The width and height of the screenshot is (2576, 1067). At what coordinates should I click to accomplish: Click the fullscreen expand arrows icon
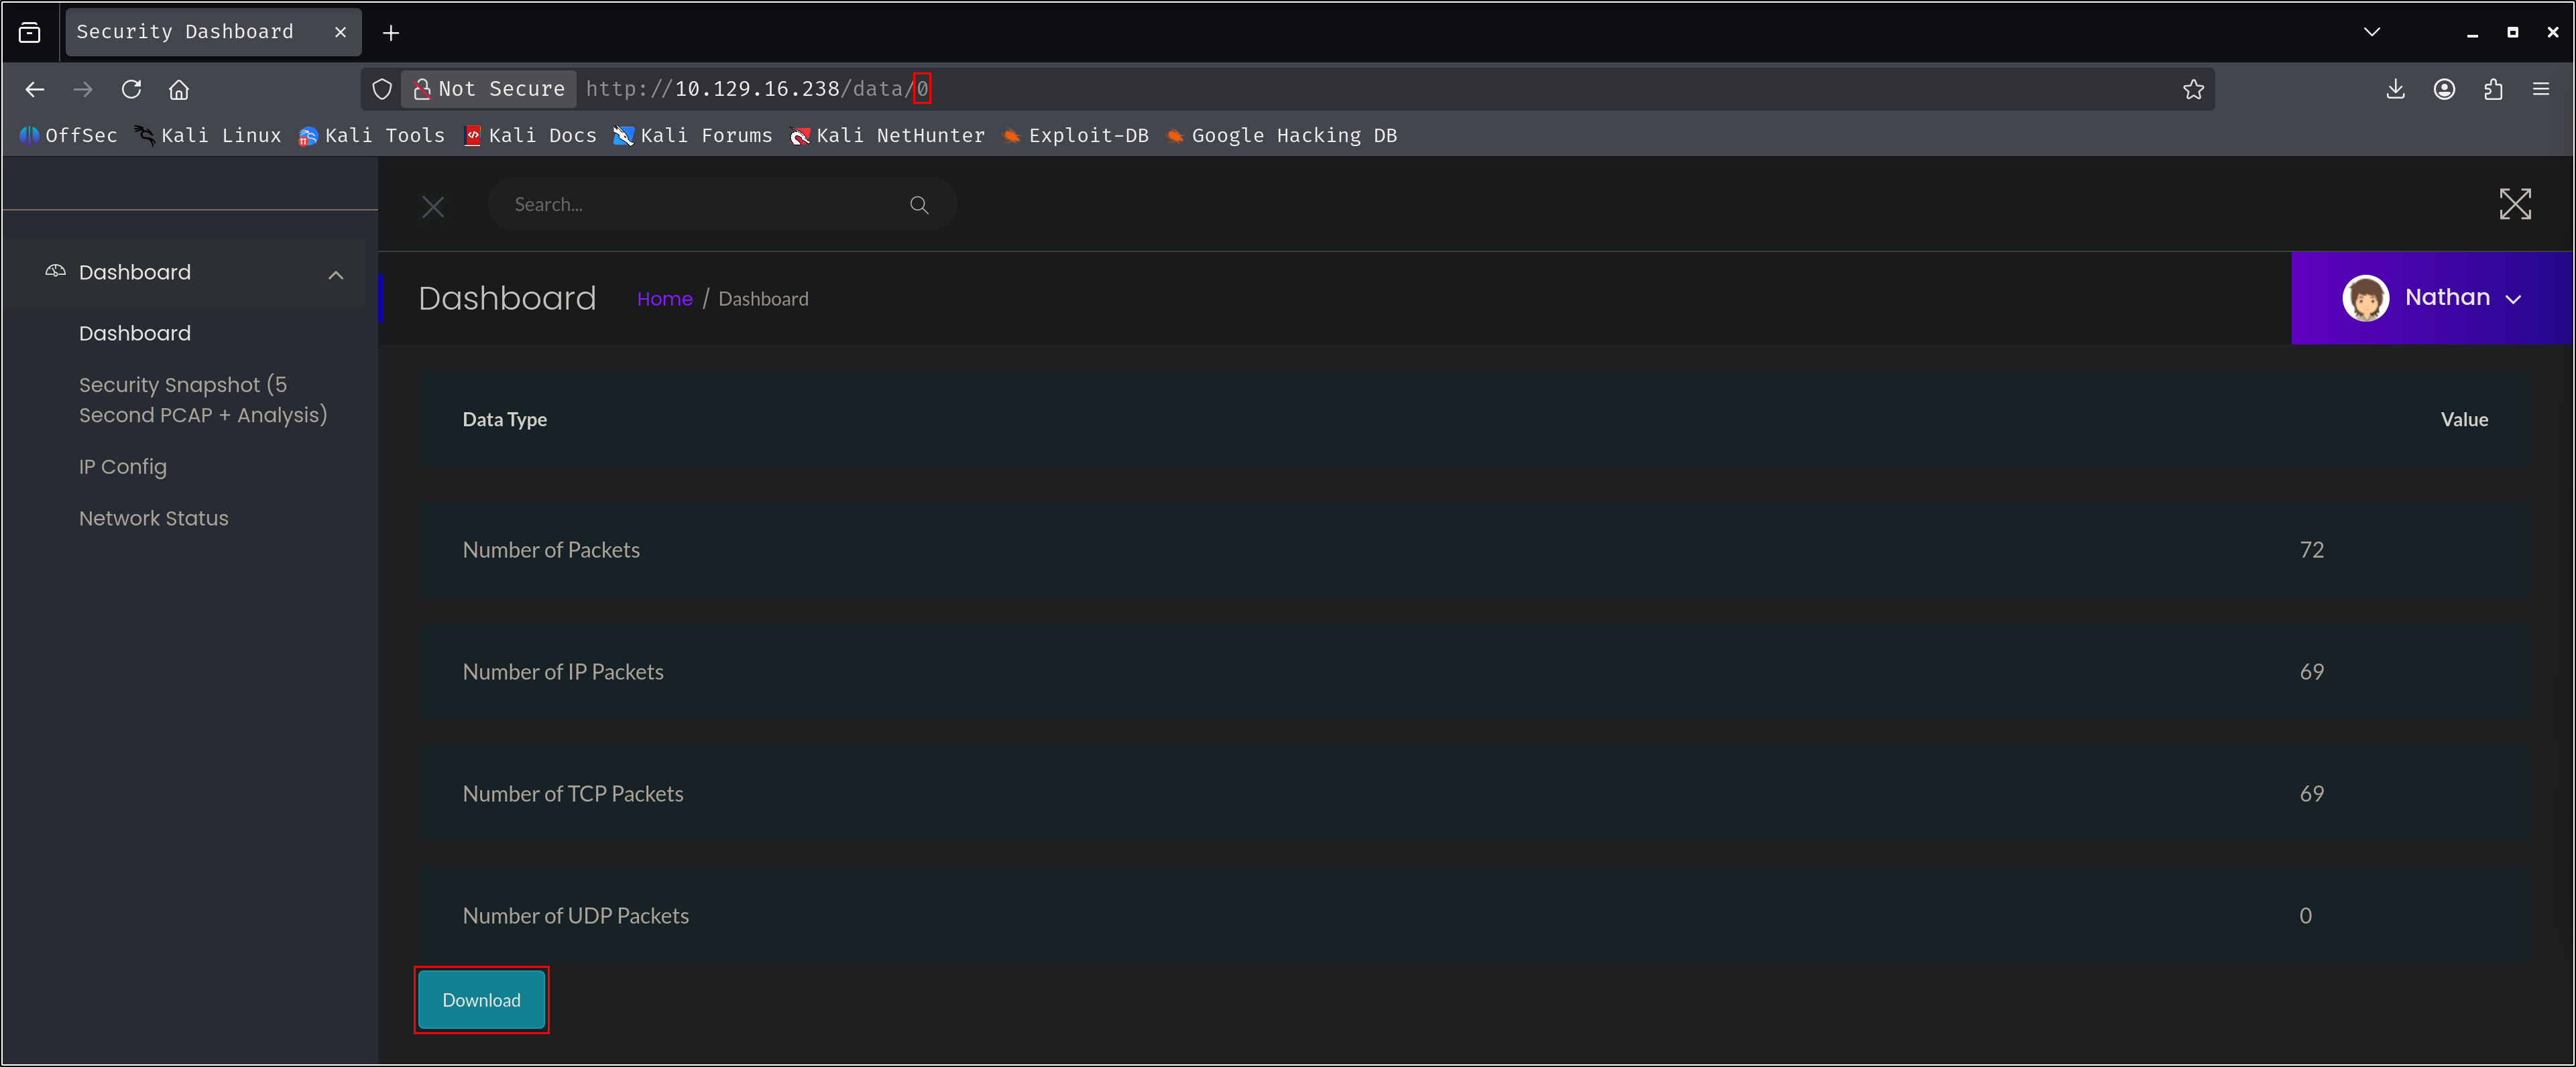(x=2514, y=204)
